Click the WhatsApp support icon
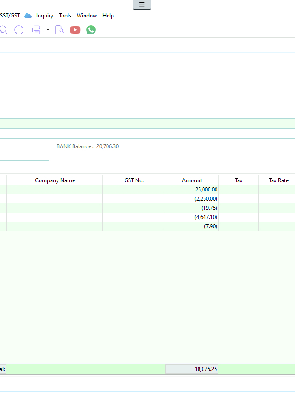This screenshot has width=295, height=393. pos(91,30)
